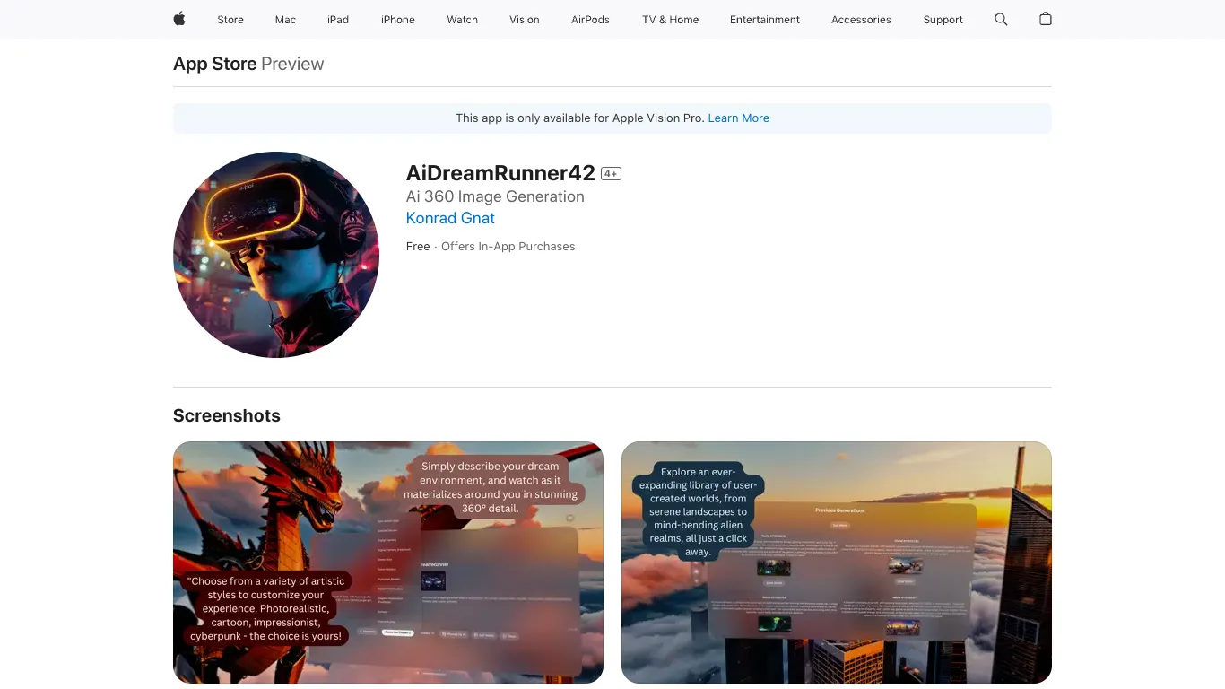Open the search magnifier icon
Viewport: 1225px width, 689px height.
(1001, 19)
